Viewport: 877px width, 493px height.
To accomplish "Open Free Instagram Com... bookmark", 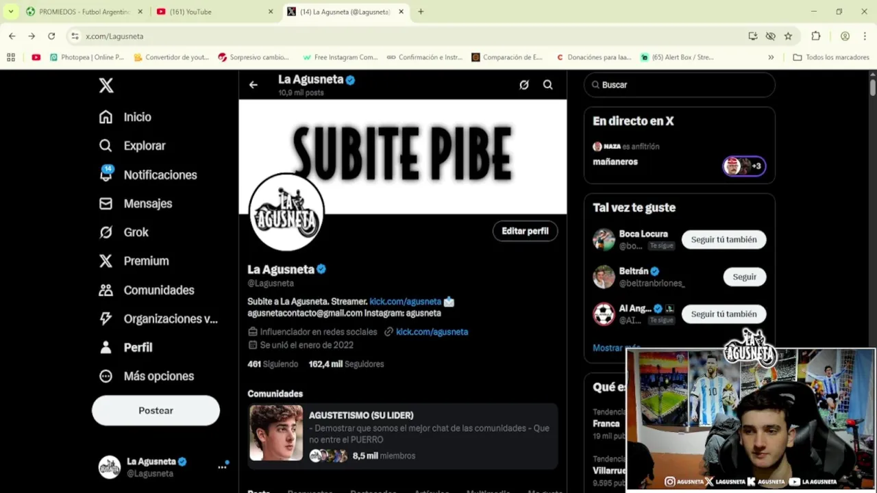I will click(x=341, y=58).
